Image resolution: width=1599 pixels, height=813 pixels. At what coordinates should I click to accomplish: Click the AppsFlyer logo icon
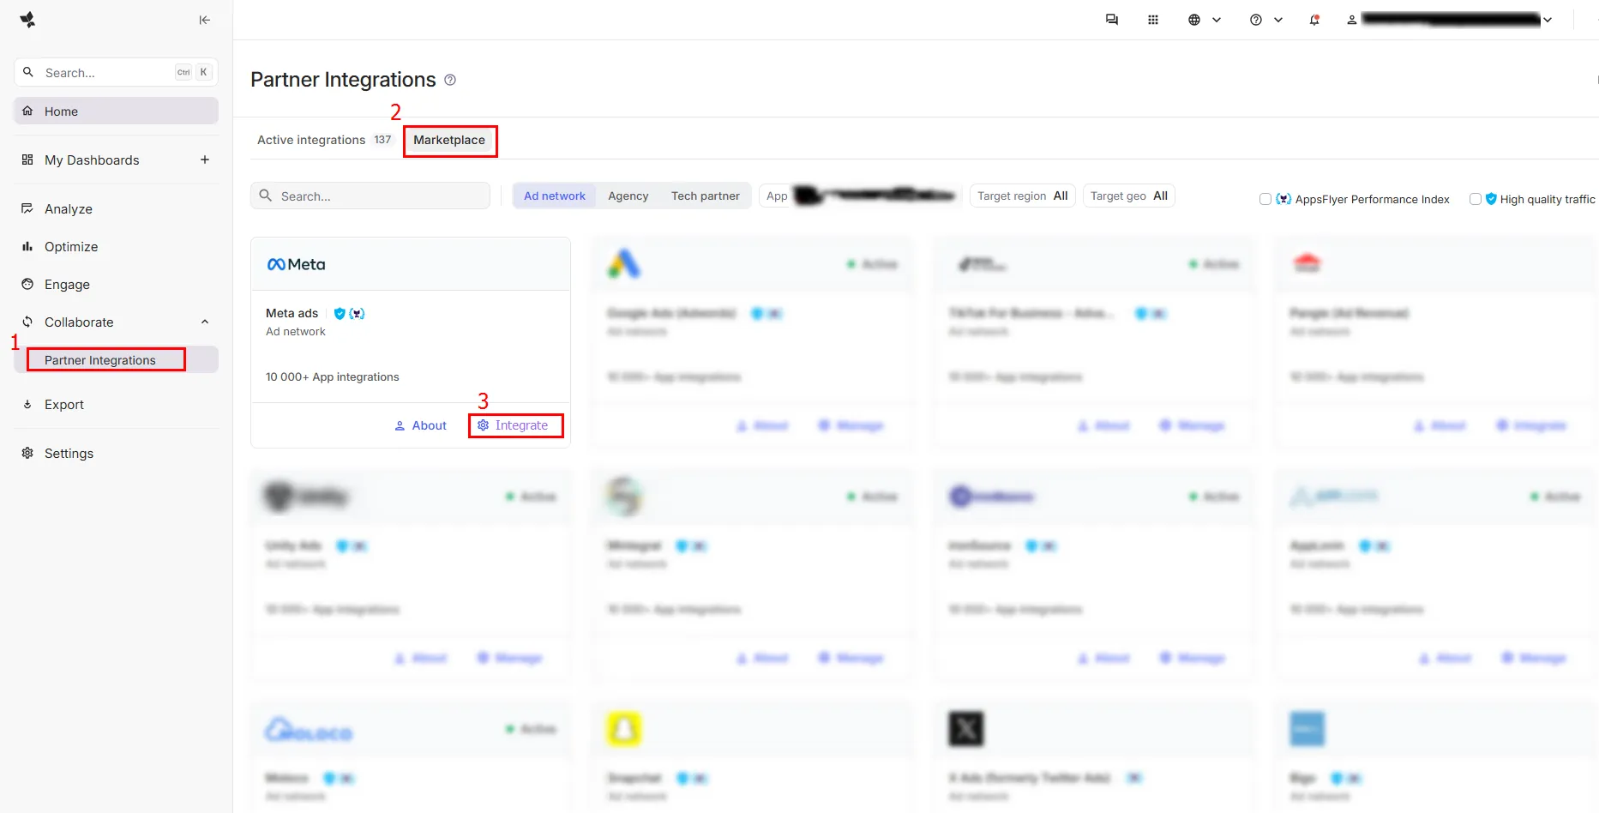click(x=27, y=20)
